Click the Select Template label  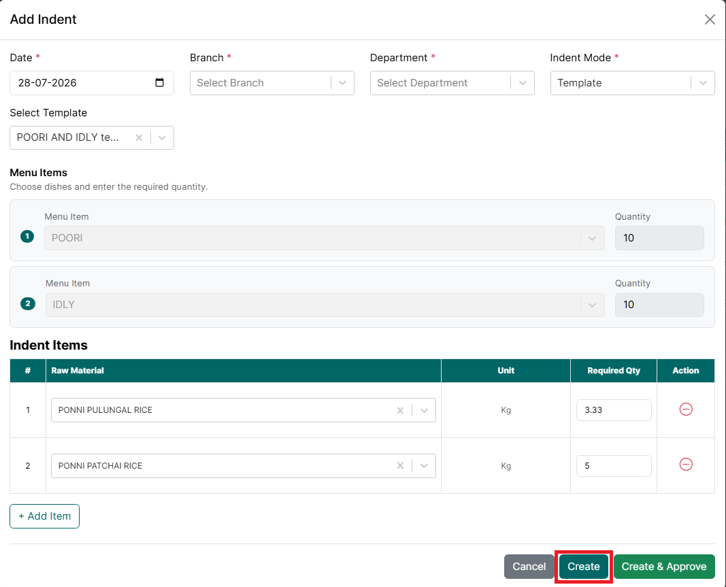tap(48, 113)
